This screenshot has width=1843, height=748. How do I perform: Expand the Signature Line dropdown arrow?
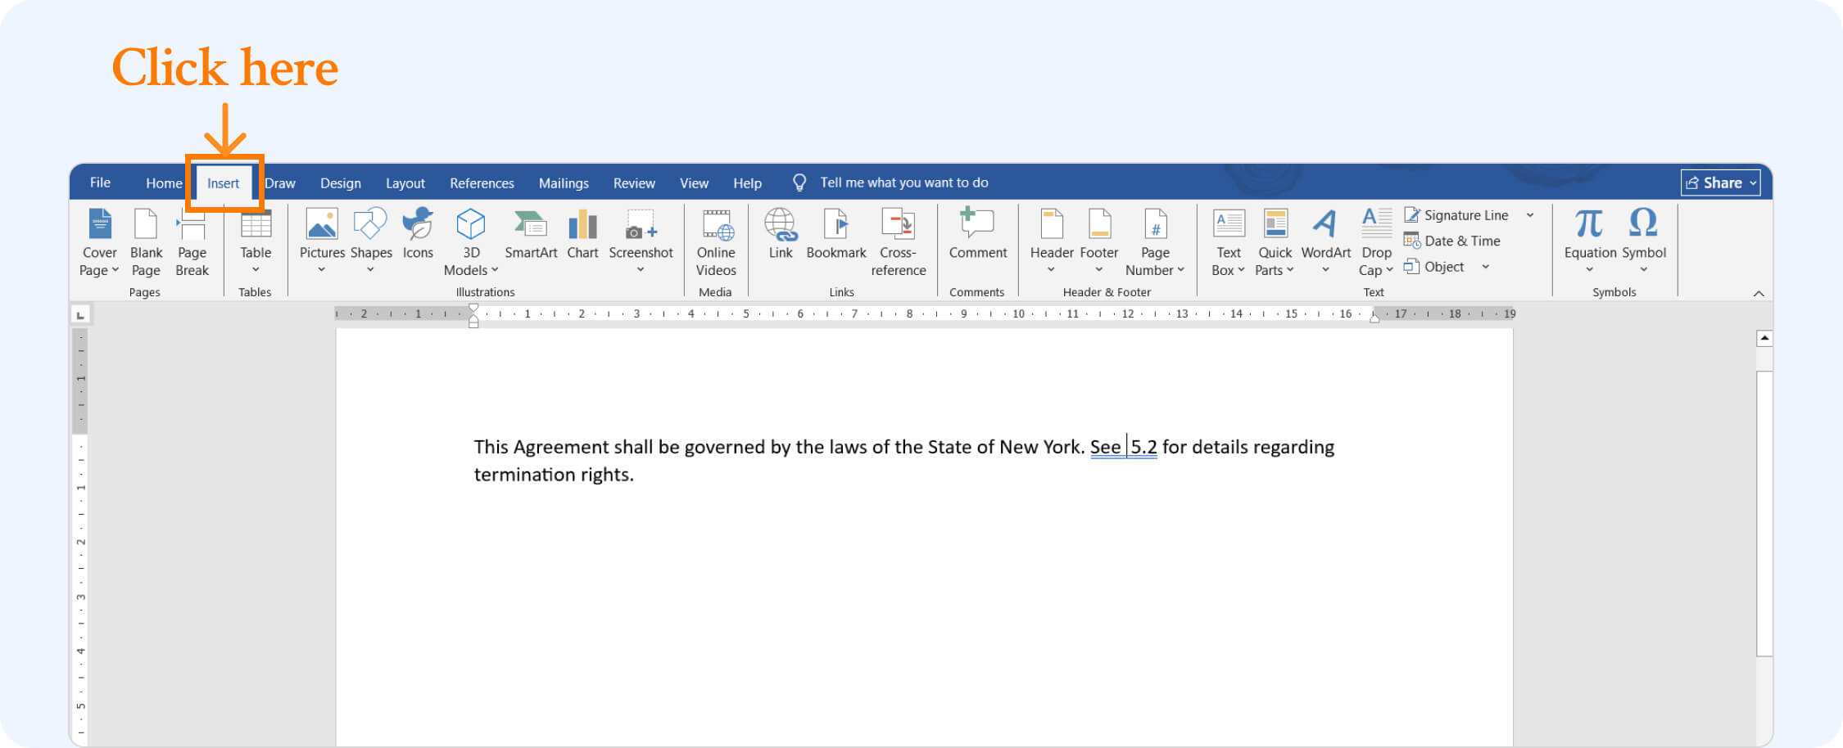1530,215
